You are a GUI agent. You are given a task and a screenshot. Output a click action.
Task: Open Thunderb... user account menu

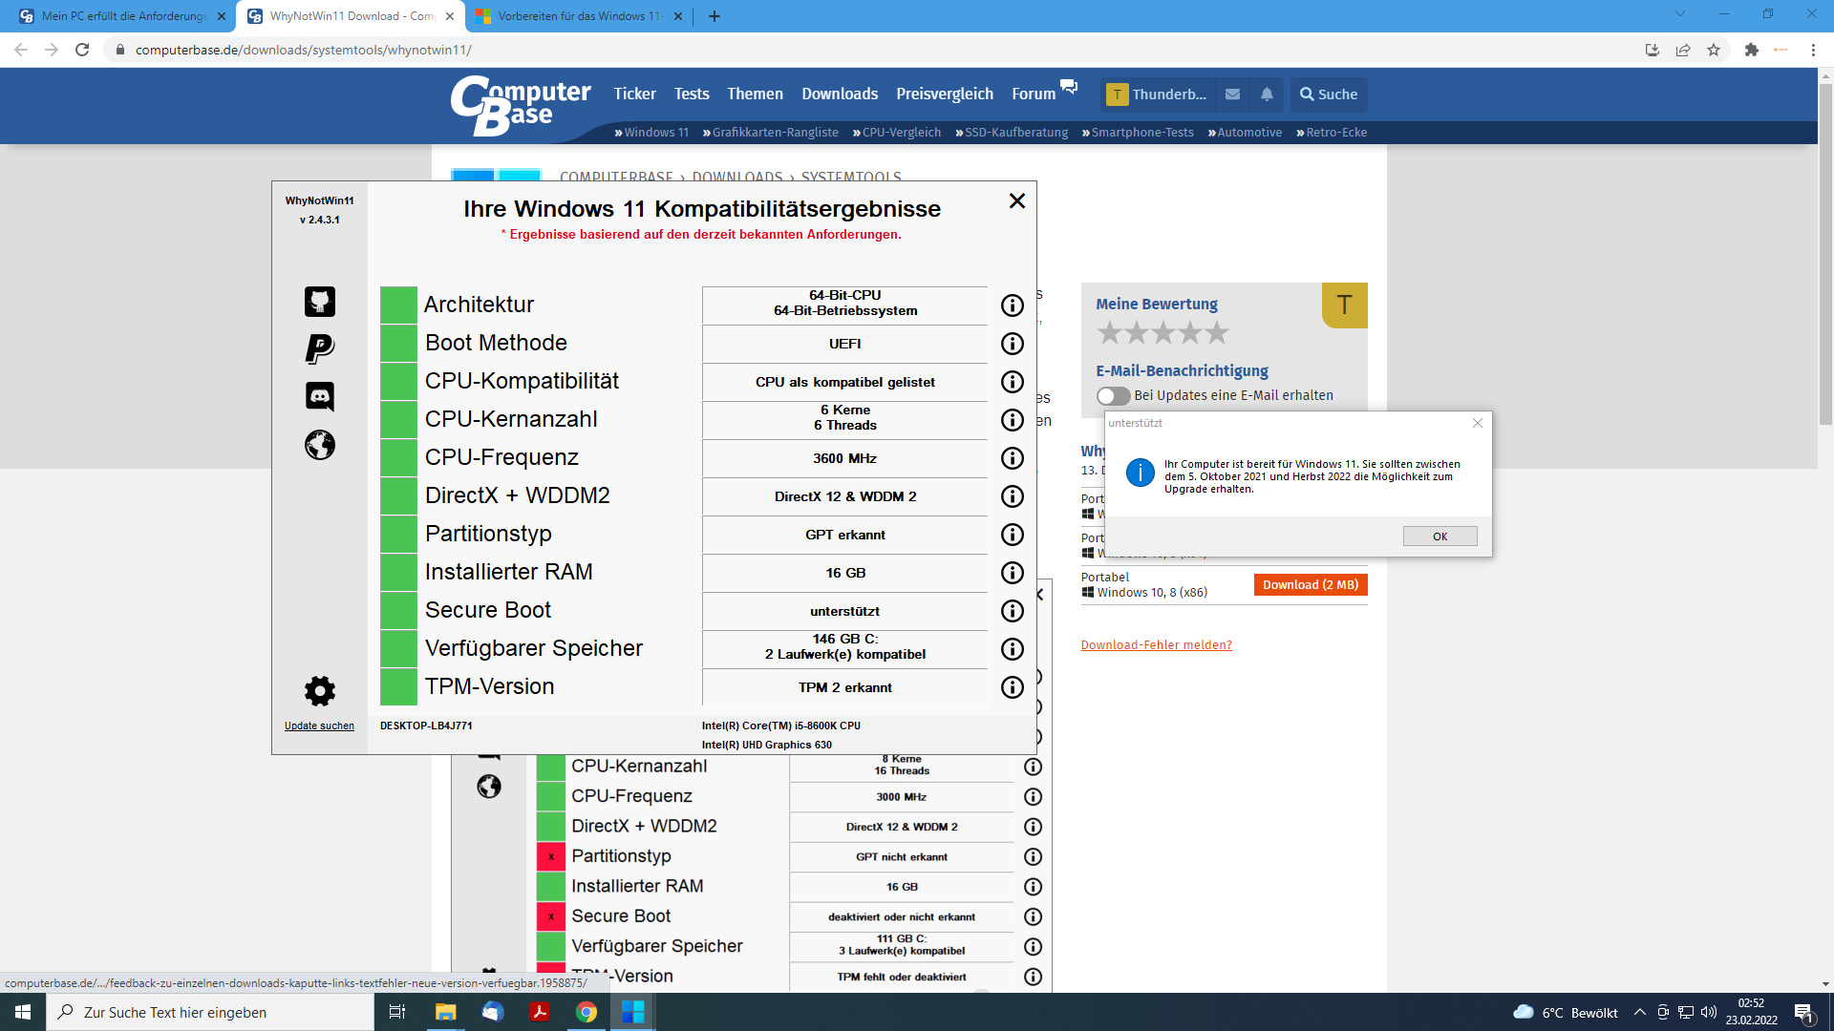(1158, 95)
